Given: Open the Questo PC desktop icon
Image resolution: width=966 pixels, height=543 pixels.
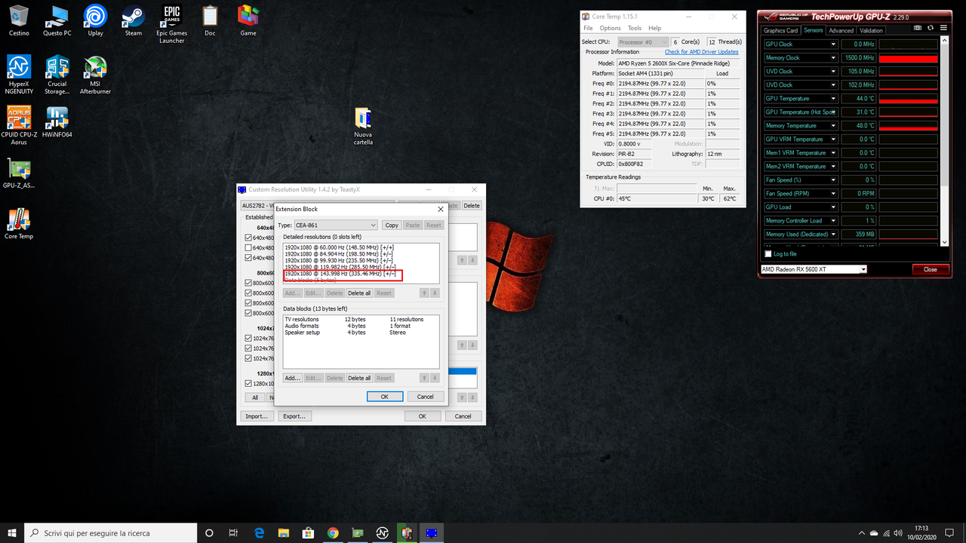Looking at the screenshot, I should [x=57, y=20].
